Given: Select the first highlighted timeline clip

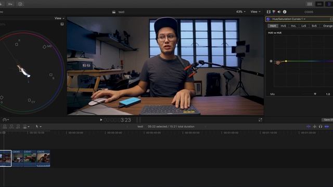Looking at the screenshot, I should click(6, 158).
